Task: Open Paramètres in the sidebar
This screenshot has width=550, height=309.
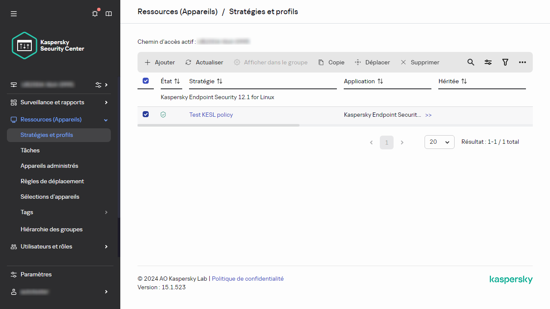Action: [x=36, y=275]
